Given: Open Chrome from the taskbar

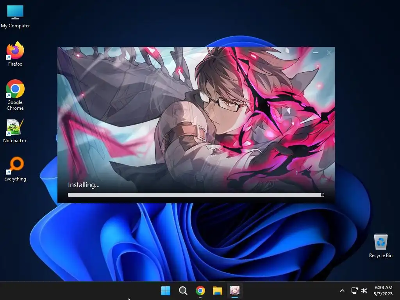Looking at the screenshot, I should [x=200, y=291].
